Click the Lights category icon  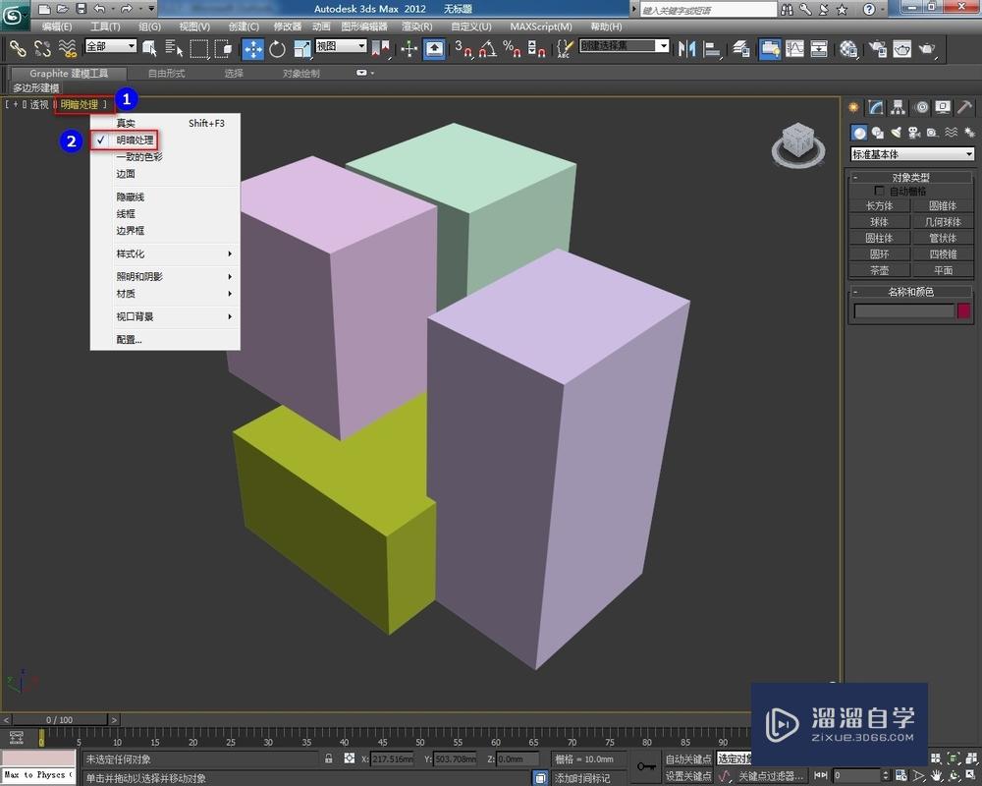895,133
